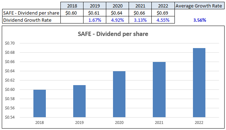Click the $0.60 y-axis label
This screenshot has height=130, width=226.
[10, 89]
